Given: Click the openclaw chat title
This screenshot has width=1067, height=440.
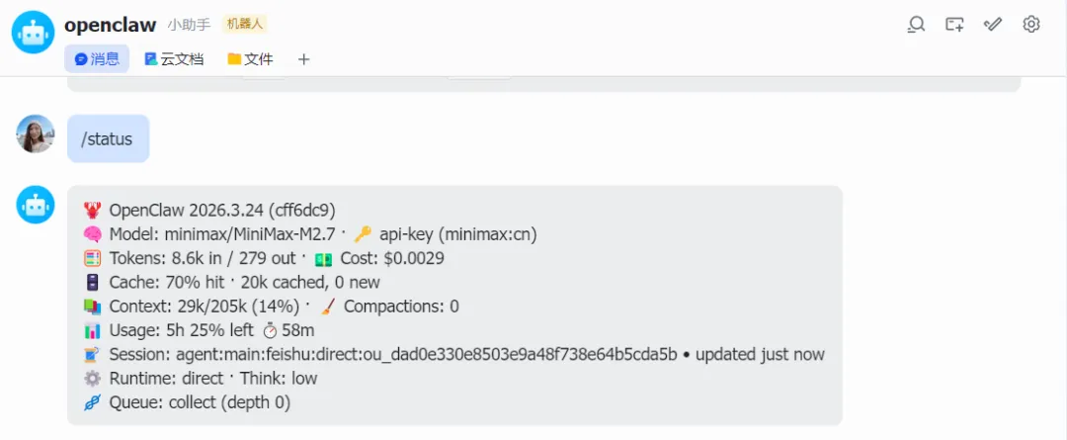Looking at the screenshot, I should [110, 25].
